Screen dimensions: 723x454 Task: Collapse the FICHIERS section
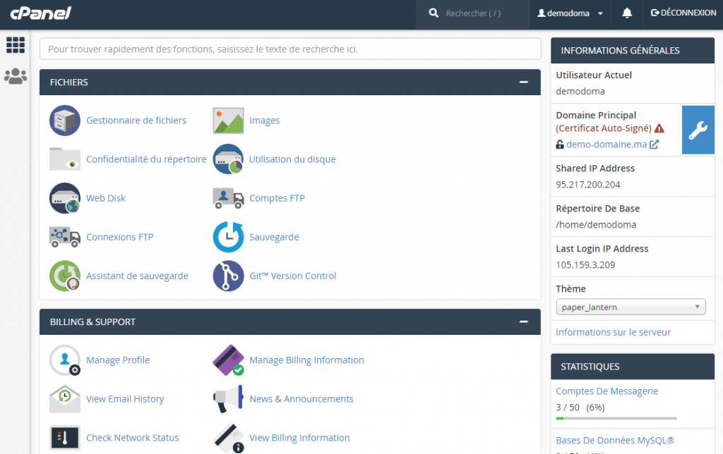(x=523, y=82)
